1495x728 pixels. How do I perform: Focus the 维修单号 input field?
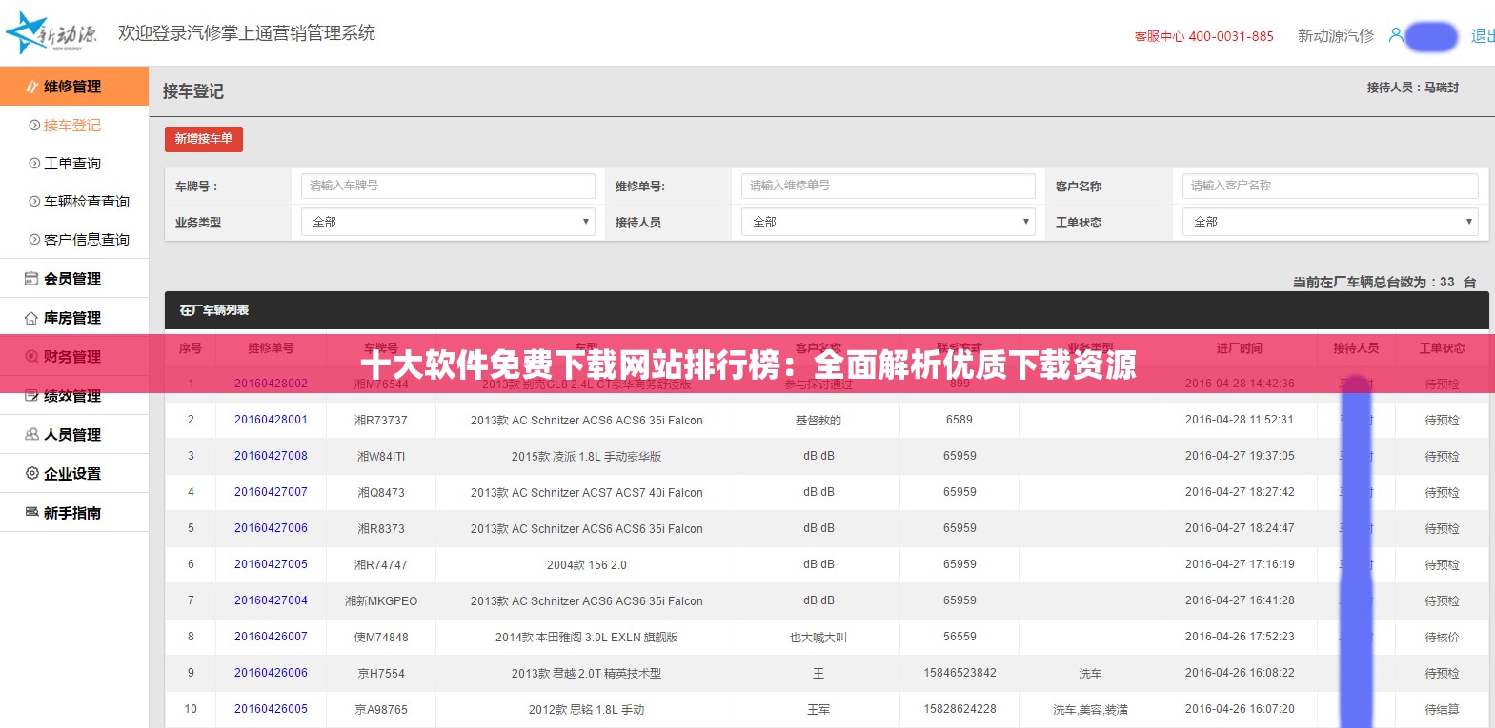[888, 186]
